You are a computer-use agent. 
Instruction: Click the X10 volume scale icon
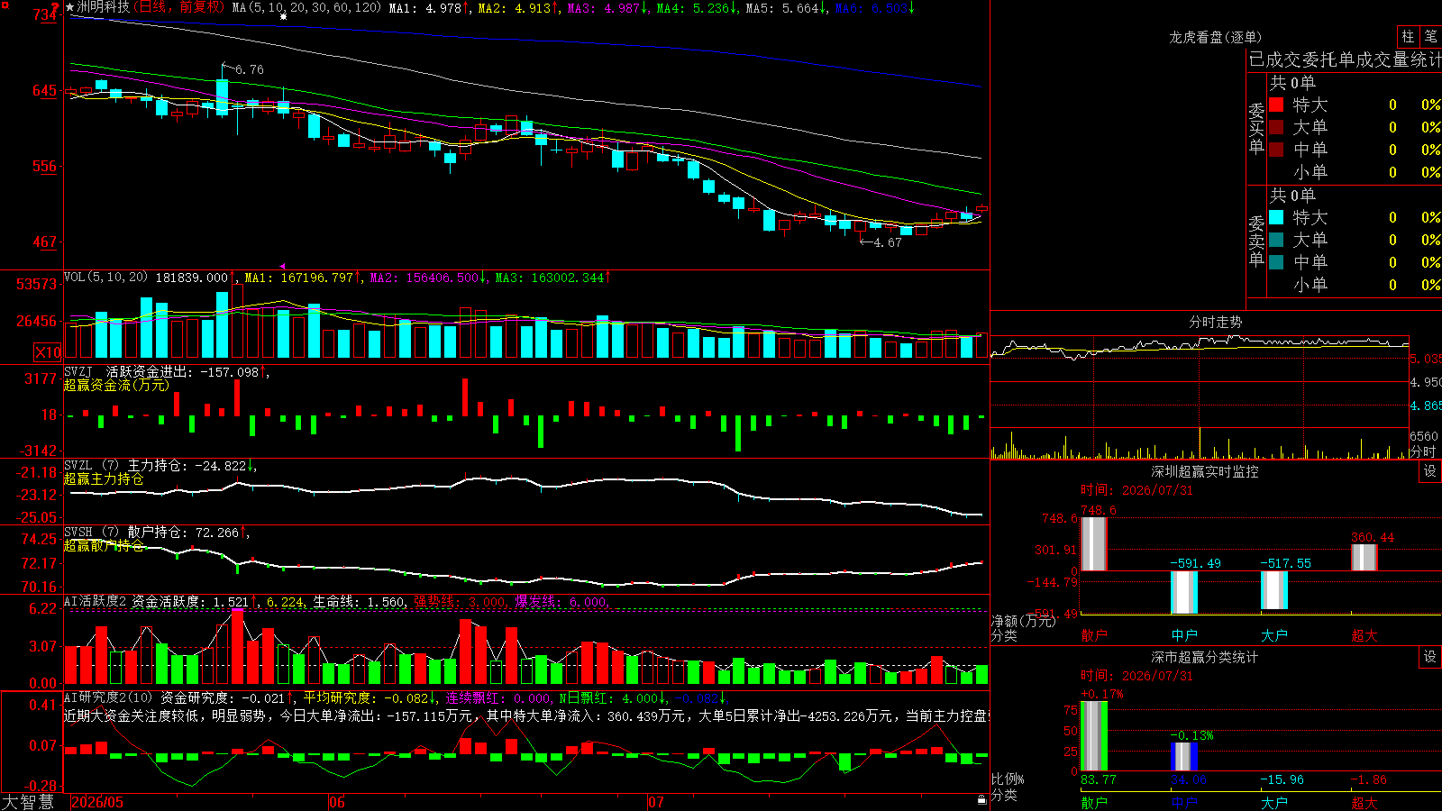(x=48, y=352)
